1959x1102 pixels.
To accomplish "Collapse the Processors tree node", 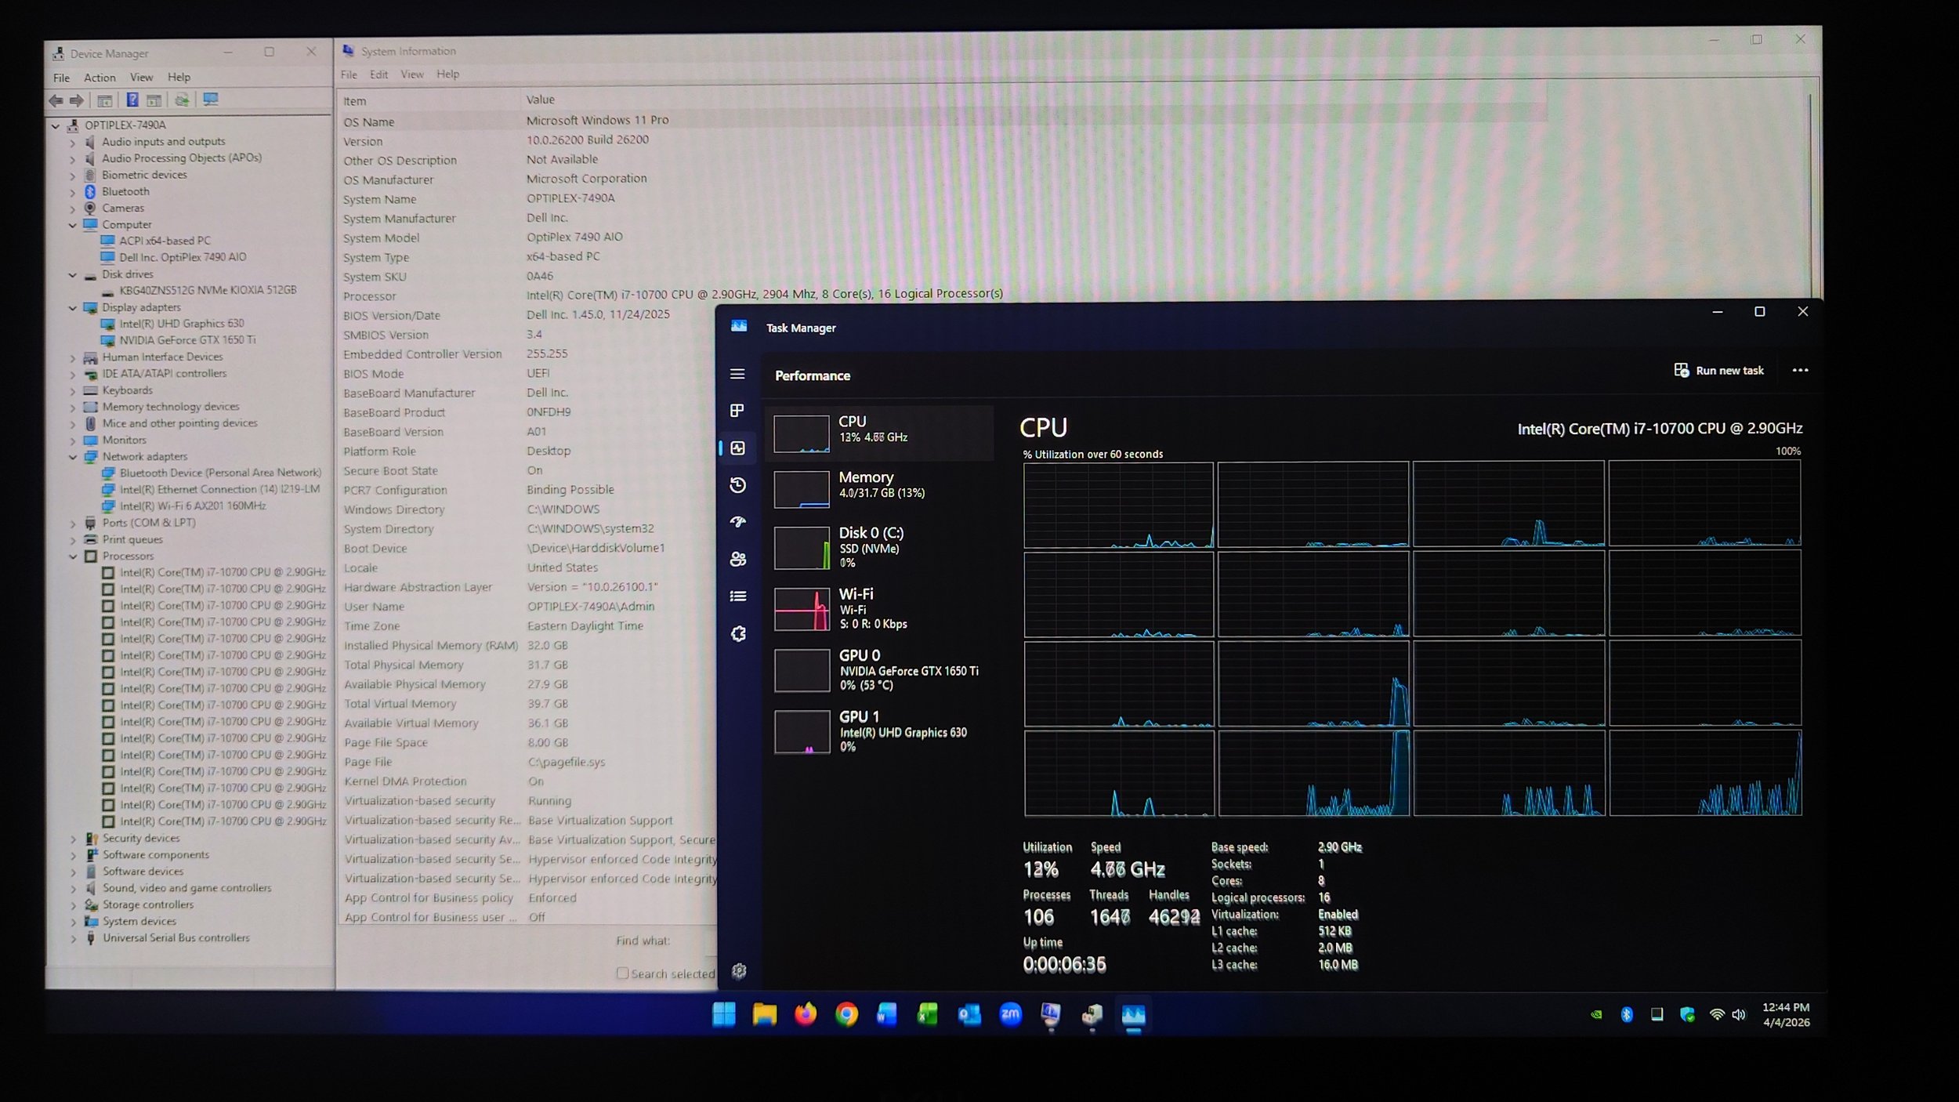I will click(73, 556).
